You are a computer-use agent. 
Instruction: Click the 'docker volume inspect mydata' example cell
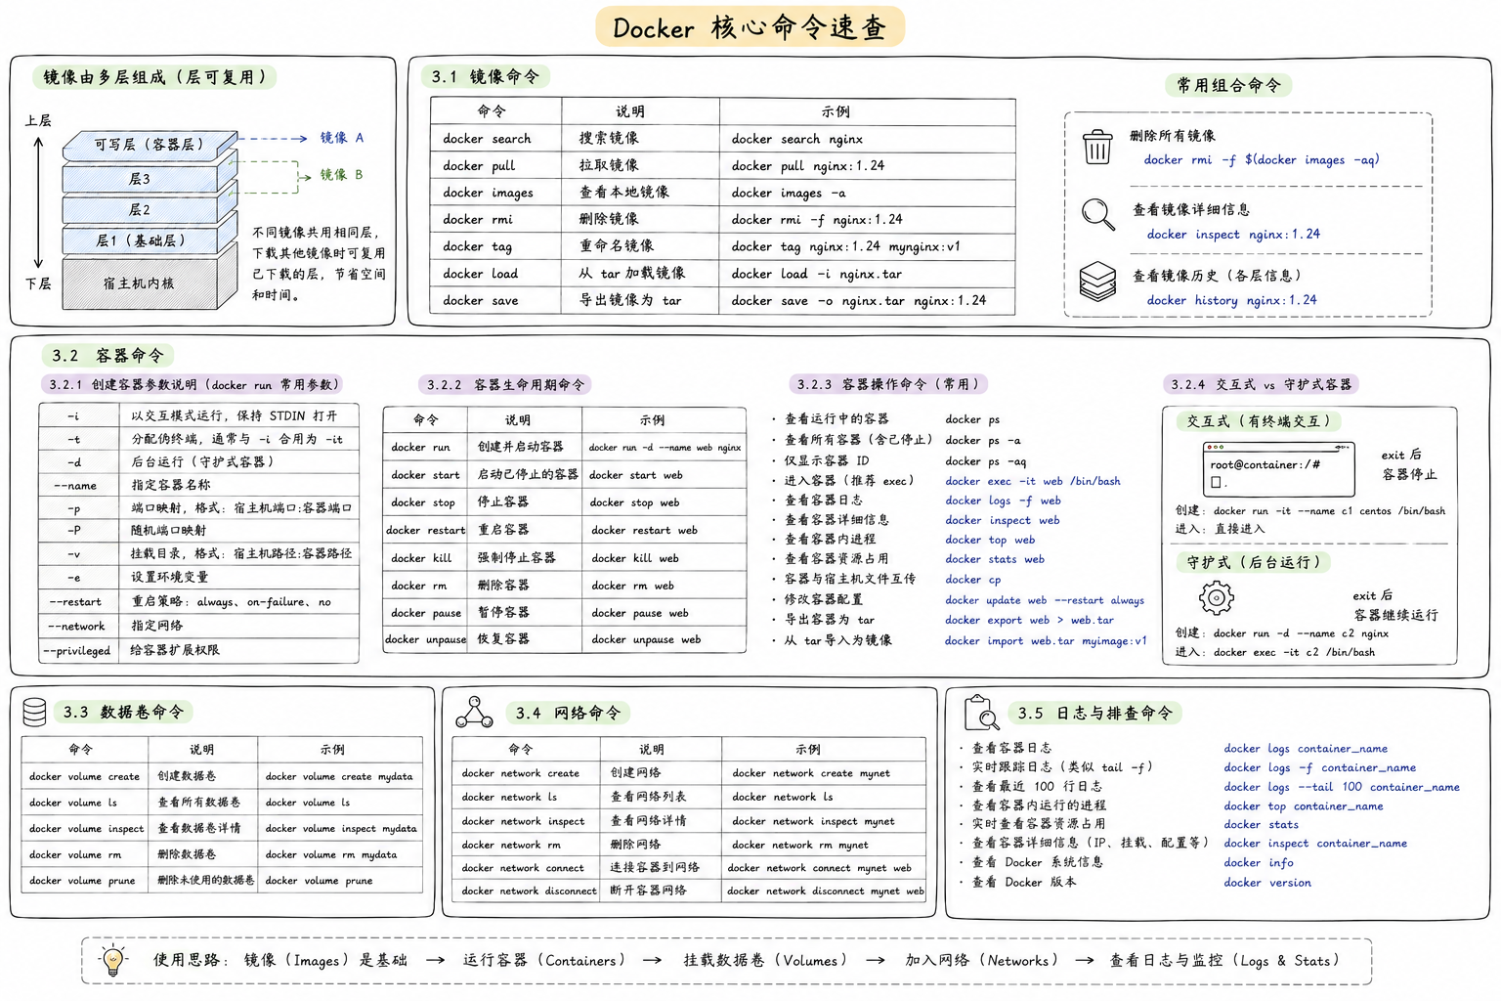(x=340, y=828)
